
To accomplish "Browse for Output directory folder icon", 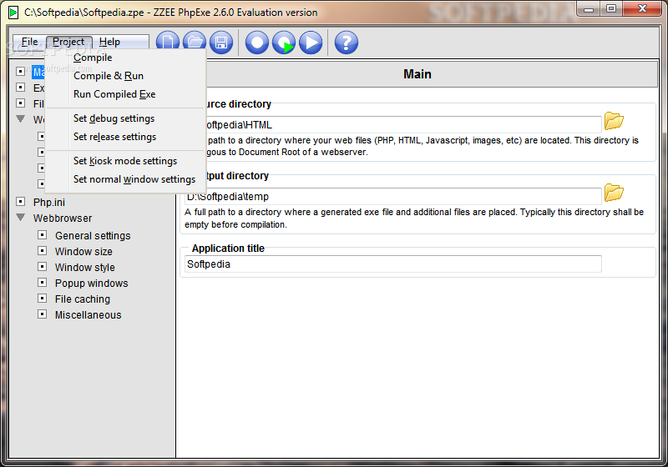I will point(614,193).
